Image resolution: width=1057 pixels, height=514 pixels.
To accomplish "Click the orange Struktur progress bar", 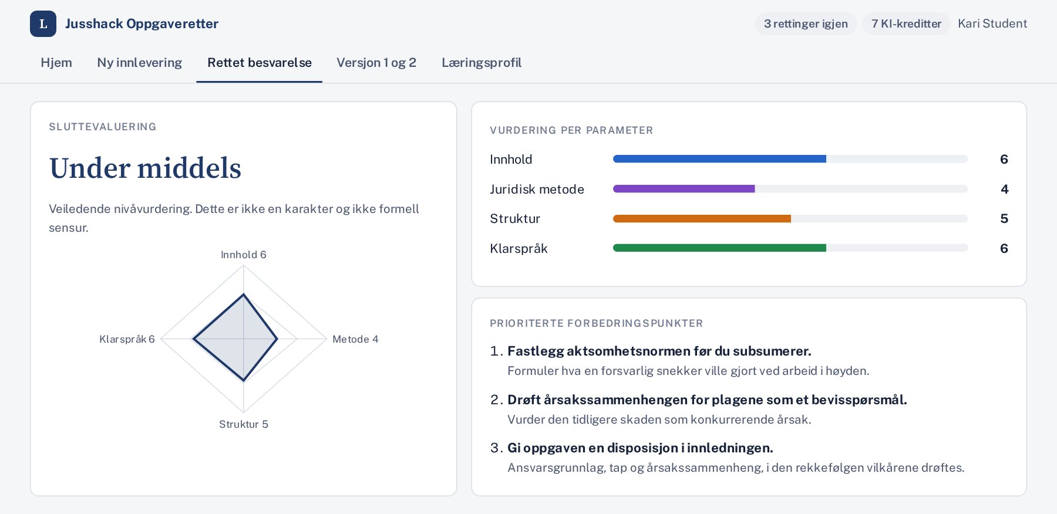I will (702, 219).
